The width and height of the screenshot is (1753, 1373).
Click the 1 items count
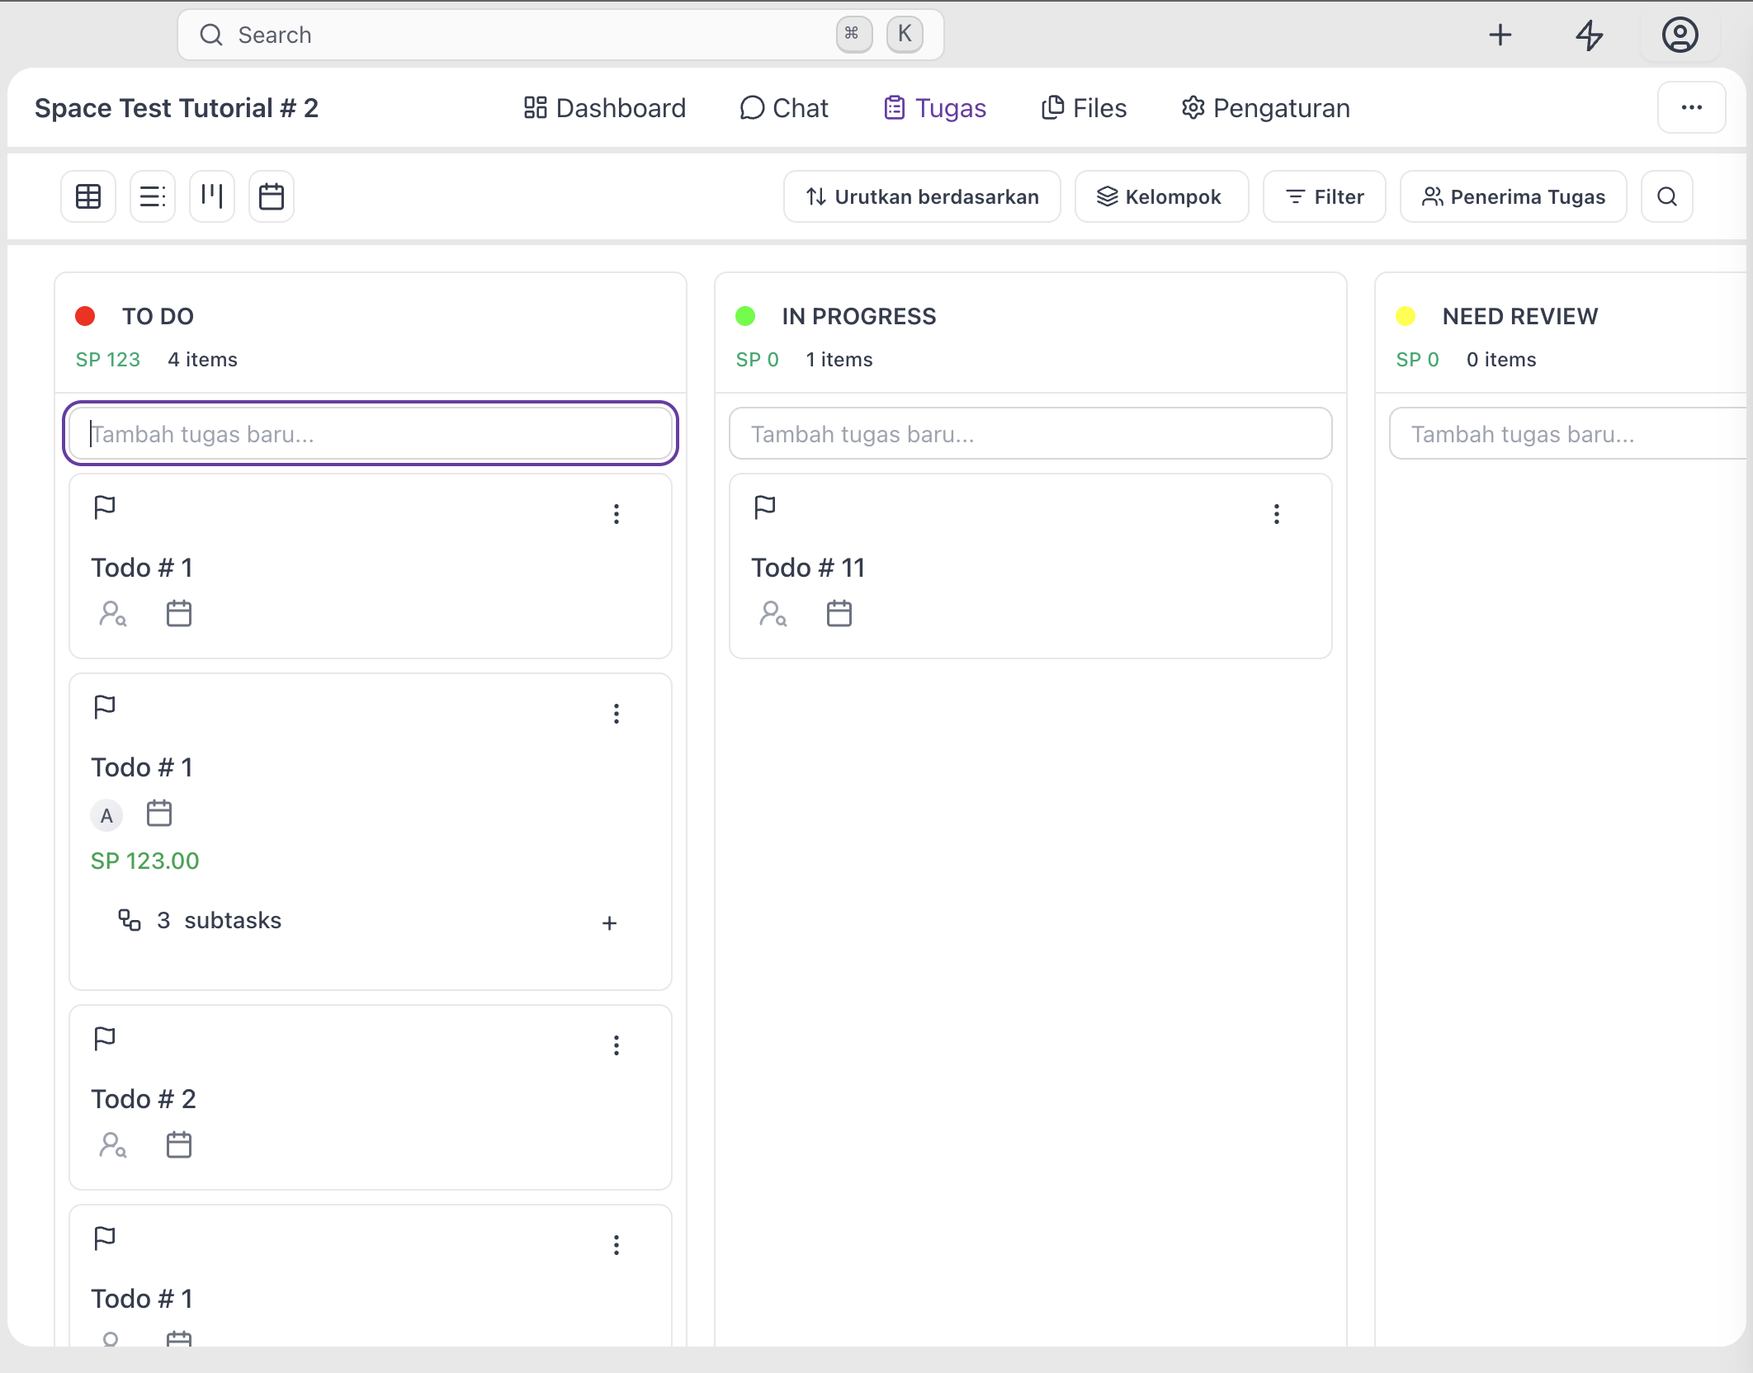(839, 360)
